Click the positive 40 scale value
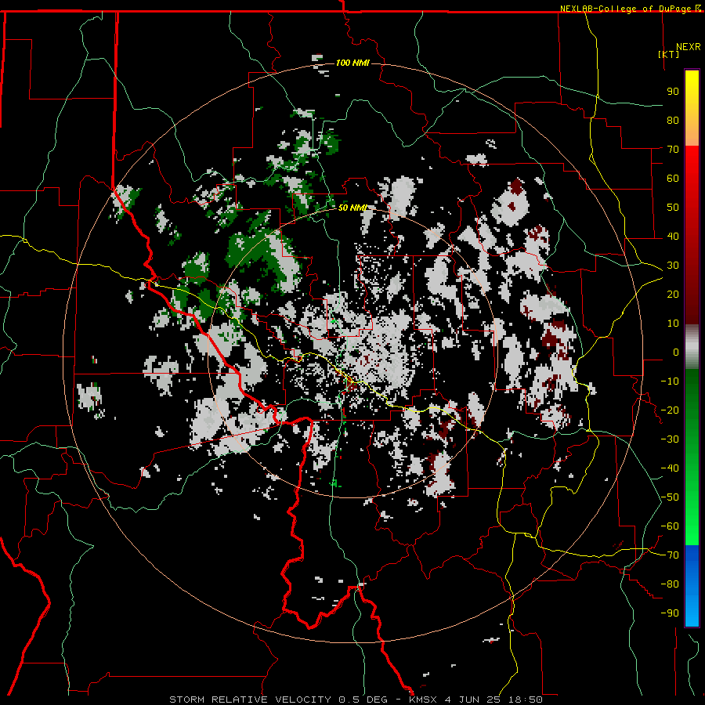 pos(673,236)
